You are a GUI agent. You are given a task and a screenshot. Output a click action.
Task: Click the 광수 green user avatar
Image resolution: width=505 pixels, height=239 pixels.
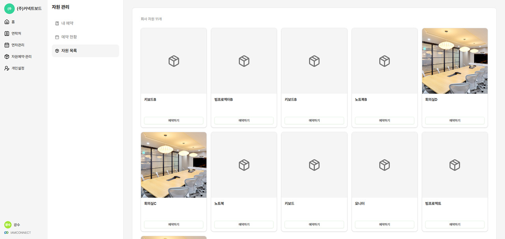(8, 225)
